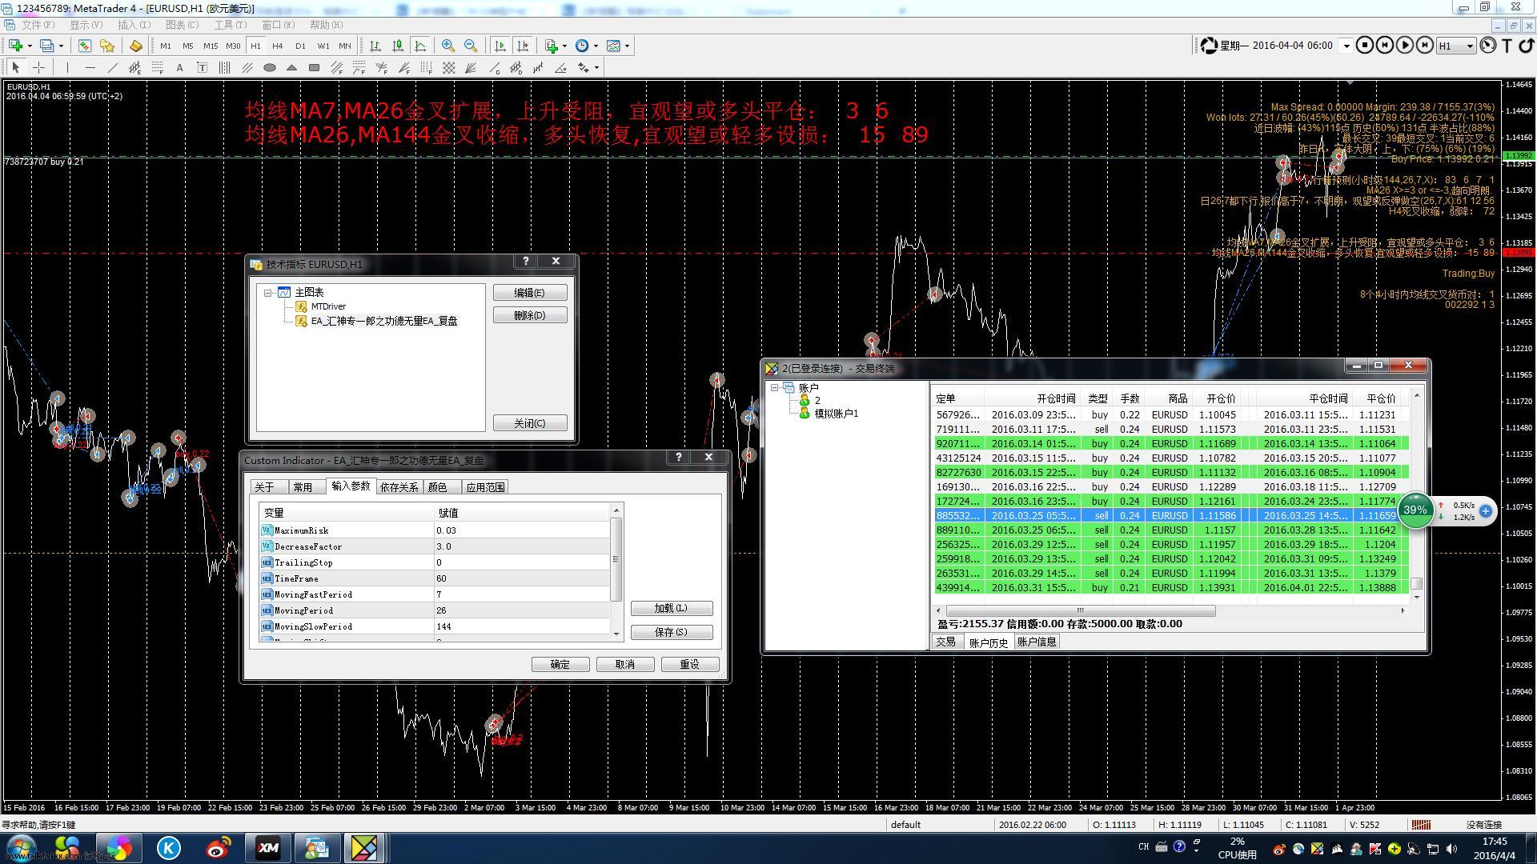Open the 工具(T) menu
This screenshot has height=864, width=1537.
pos(230,25)
